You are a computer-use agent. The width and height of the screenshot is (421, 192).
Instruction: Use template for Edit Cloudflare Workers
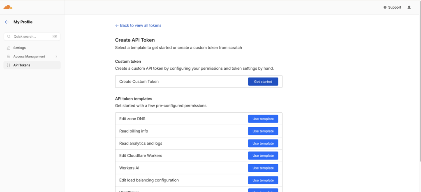pos(263,155)
